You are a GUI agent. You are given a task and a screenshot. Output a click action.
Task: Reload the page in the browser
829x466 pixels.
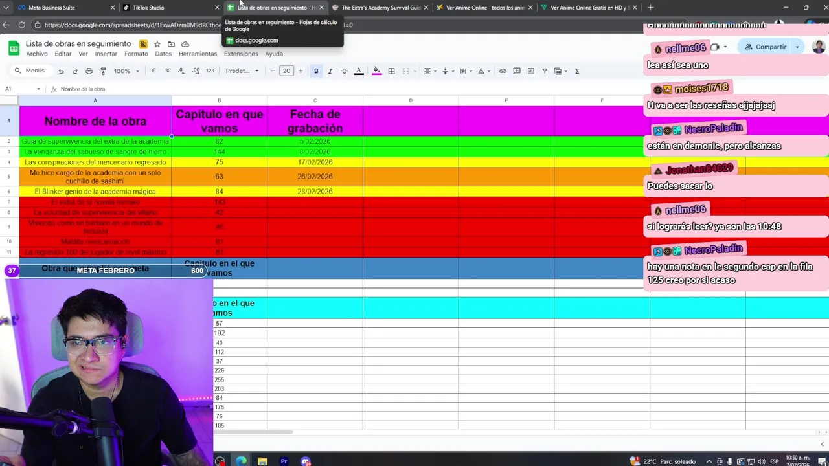[x=21, y=25]
